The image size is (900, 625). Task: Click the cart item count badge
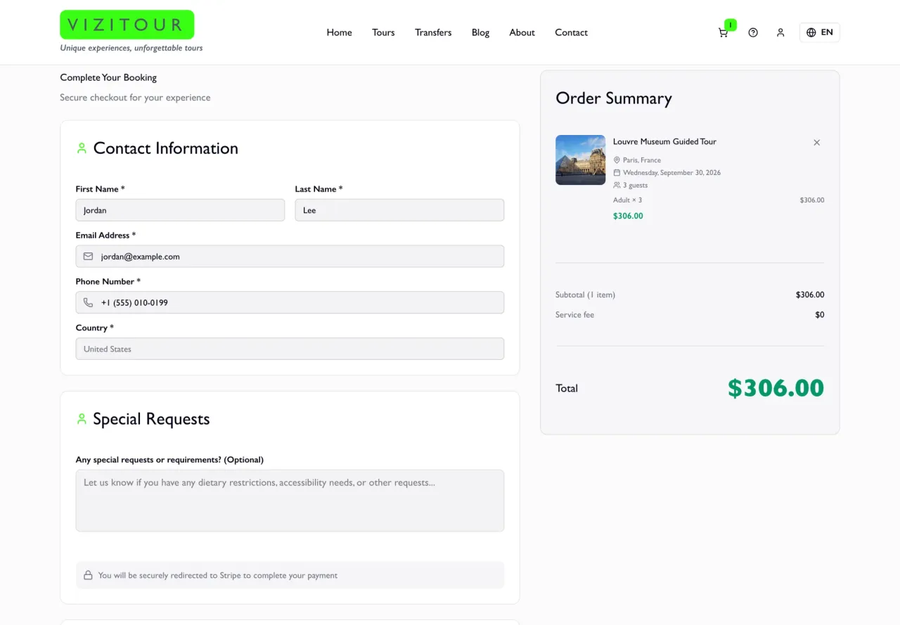coord(731,25)
